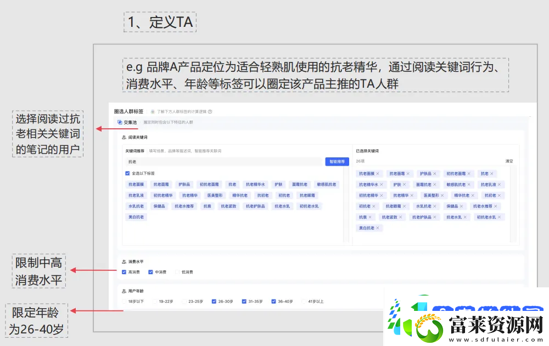Click the recommended tag 水乳抗老
The image size is (549, 346).
point(136,206)
